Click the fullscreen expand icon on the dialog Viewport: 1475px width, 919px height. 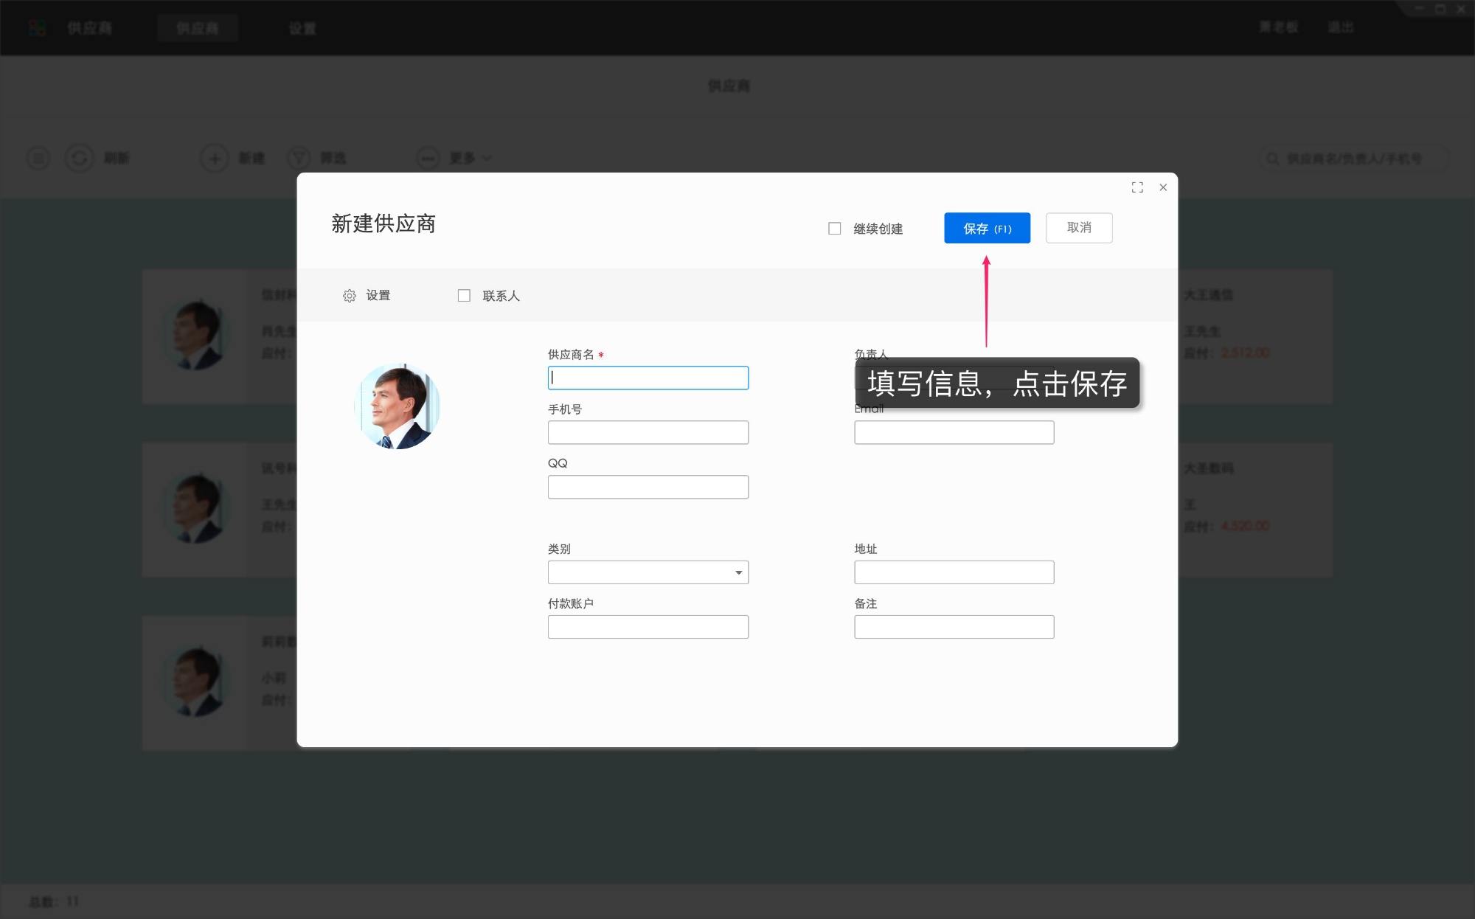click(1137, 187)
